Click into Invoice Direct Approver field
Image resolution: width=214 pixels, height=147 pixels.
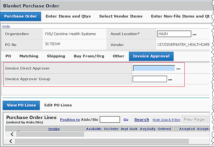154,68
